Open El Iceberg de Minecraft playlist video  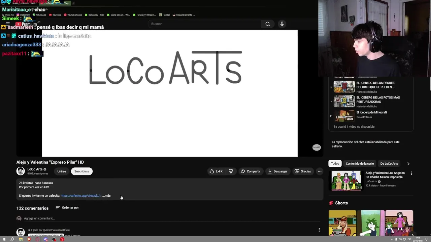371,116
